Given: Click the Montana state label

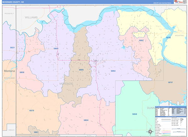Looking at the screenshot, I should tap(9, 71).
